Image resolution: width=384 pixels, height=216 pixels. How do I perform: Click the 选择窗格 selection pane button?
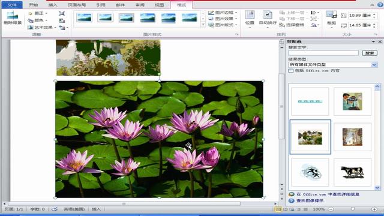coord(292,25)
